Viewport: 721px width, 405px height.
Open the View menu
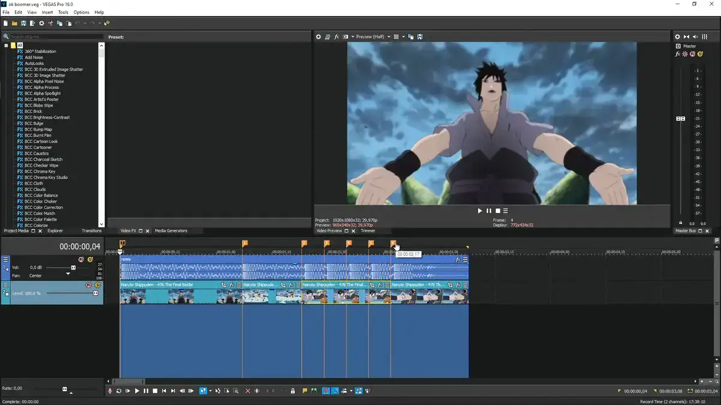32,12
